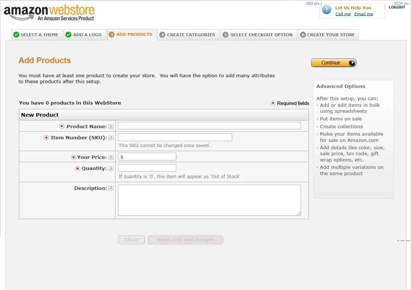The image size is (411, 290).
Task: Open the Add a Logo tab
Action: tap(85, 34)
